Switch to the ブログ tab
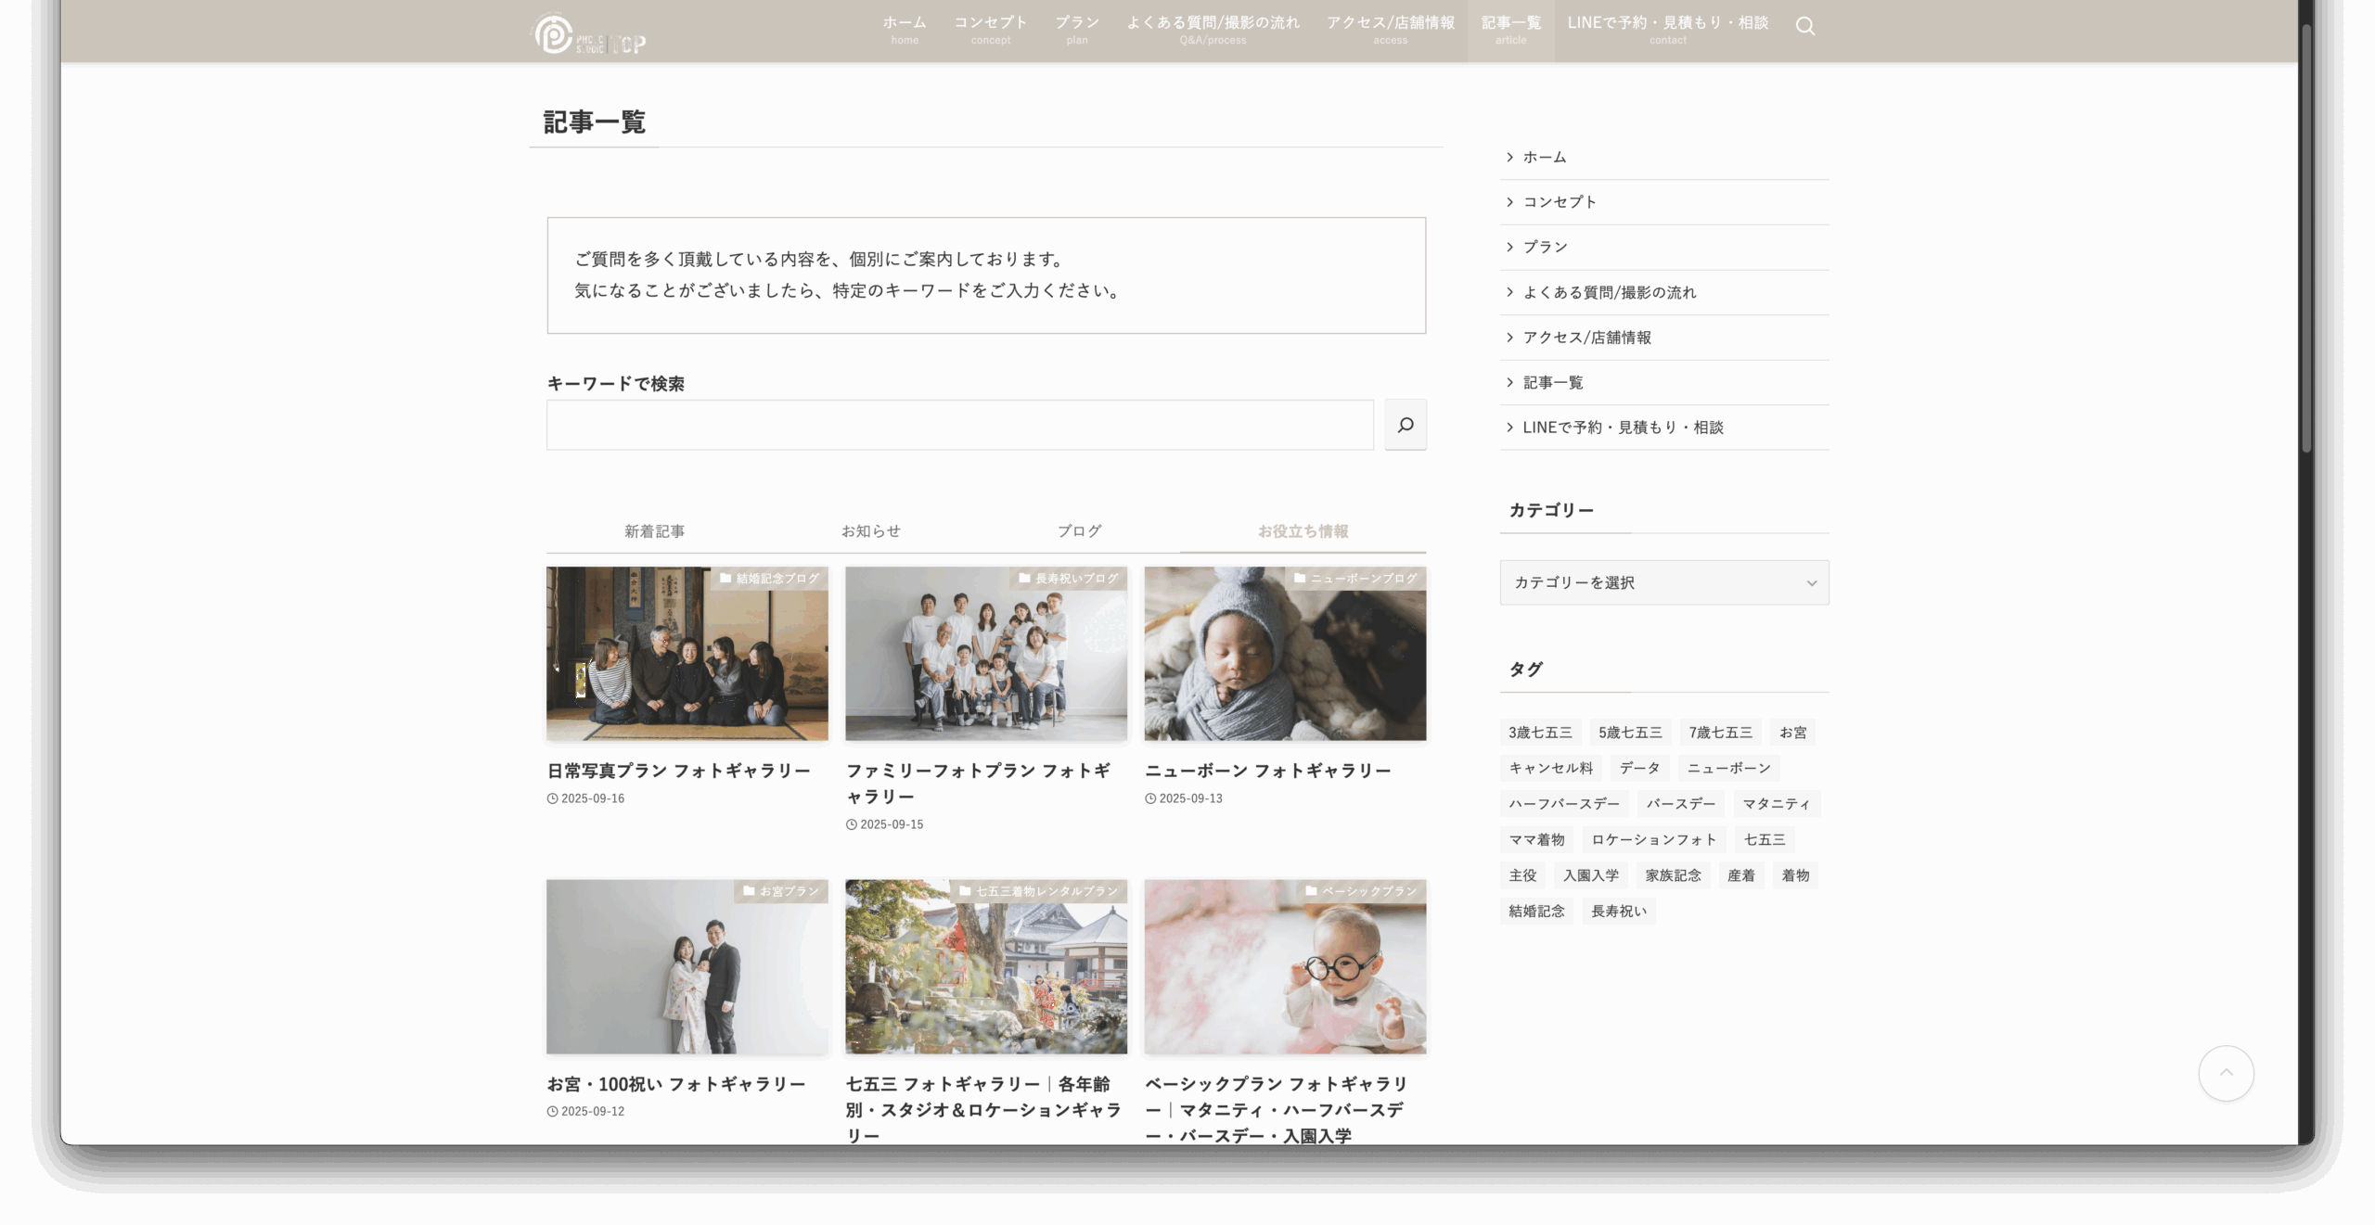This screenshot has height=1225, width=2375. coord(1080,531)
